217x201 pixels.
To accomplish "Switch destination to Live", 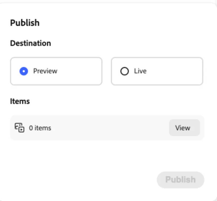I will pos(125,71).
